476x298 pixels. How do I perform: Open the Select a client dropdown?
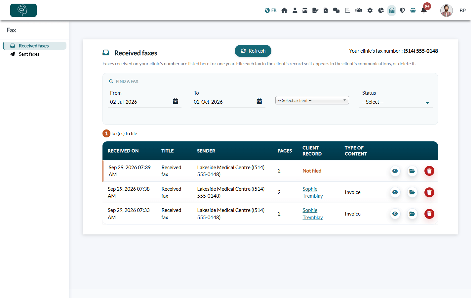click(312, 100)
